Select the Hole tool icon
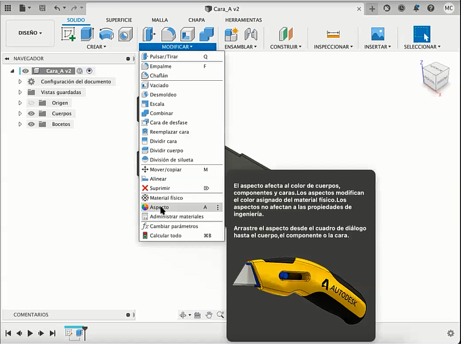The image size is (461, 344). coord(125,34)
